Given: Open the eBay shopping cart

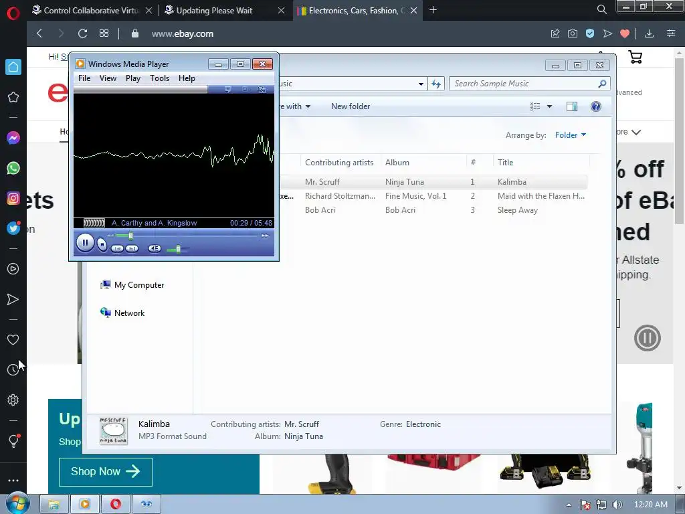Looking at the screenshot, I should tap(635, 57).
